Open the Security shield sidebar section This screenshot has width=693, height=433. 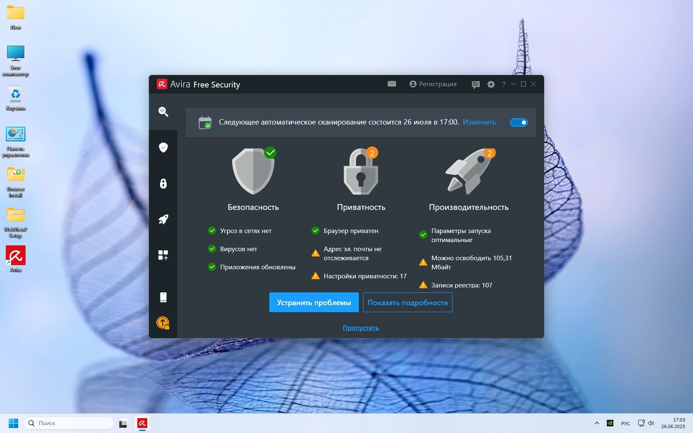click(163, 147)
